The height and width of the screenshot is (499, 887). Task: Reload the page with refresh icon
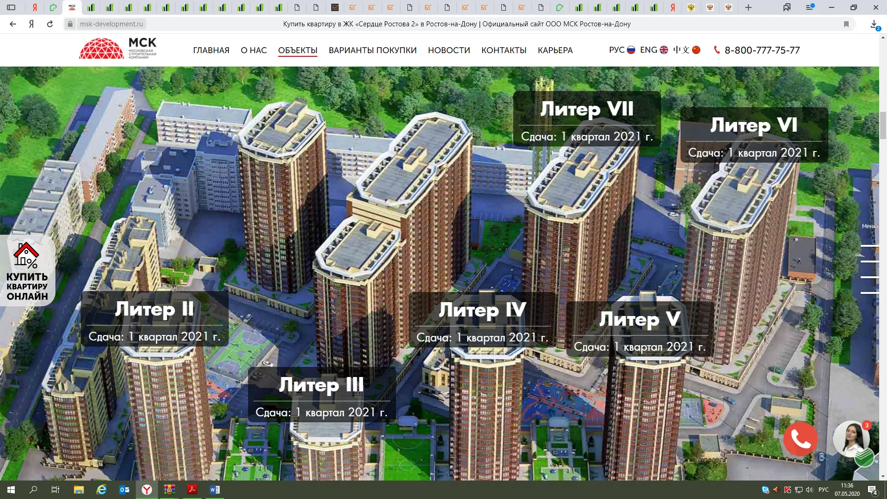[50, 24]
